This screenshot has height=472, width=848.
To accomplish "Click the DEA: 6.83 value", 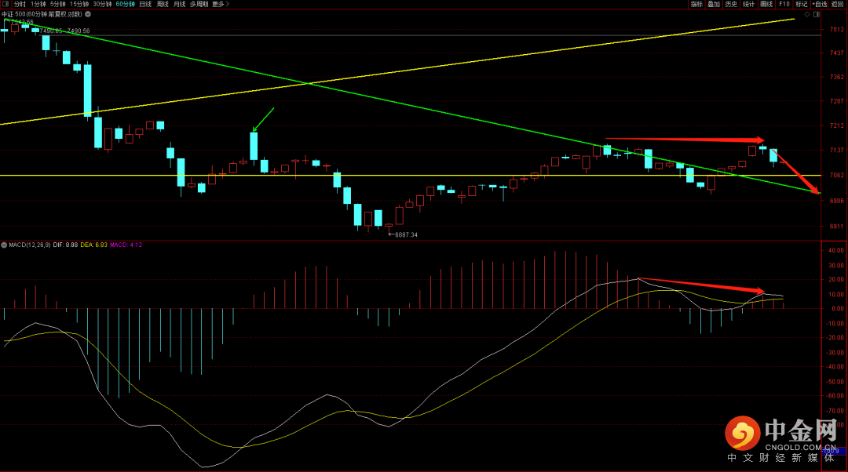I will click(94, 245).
